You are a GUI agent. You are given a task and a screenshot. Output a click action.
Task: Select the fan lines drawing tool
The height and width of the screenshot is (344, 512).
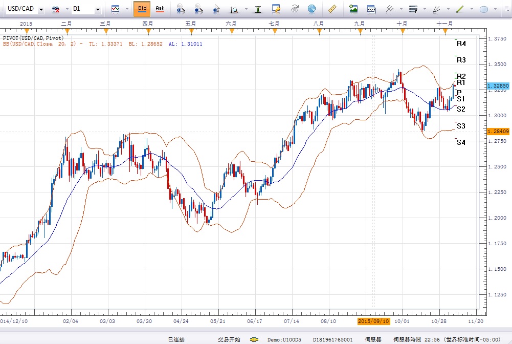pyautogui.click(x=437, y=9)
